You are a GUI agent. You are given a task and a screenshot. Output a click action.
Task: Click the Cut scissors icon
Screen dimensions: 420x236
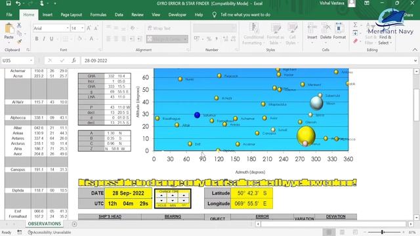[19, 25]
